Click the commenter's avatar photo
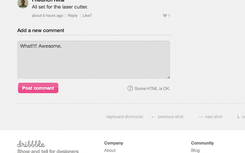 pos(23,3)
